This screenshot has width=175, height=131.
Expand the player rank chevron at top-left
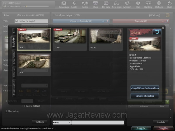[4, 6]
